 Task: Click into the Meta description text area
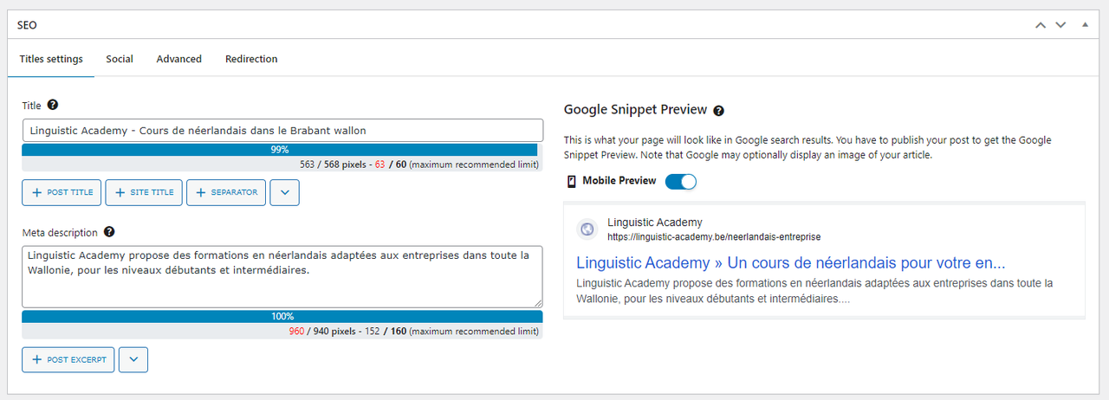click(x=282, y=276)
